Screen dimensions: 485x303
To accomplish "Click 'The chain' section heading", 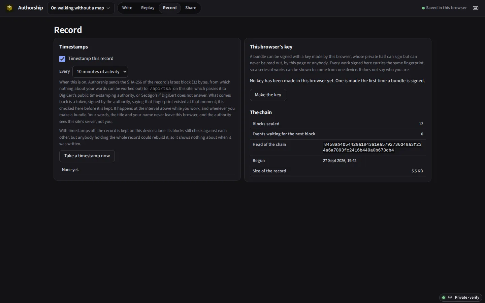I will [x=261, y=112].
